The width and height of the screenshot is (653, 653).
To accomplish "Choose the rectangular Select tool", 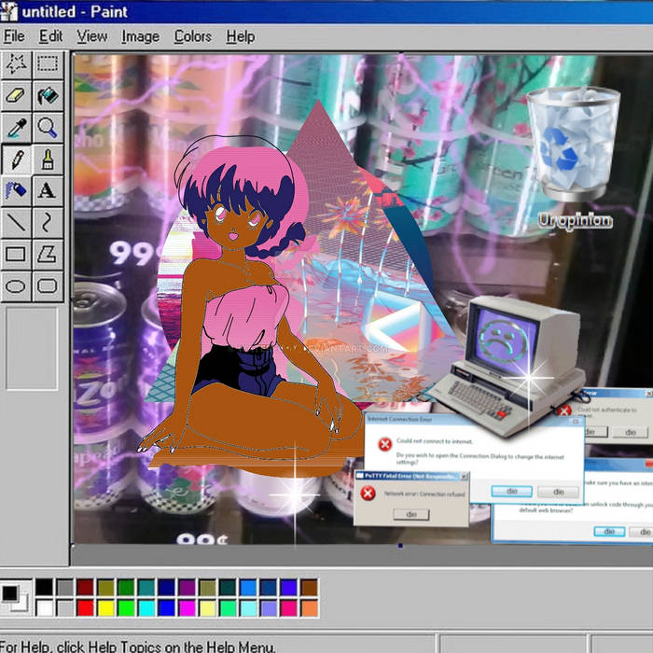I will point(48,63).
